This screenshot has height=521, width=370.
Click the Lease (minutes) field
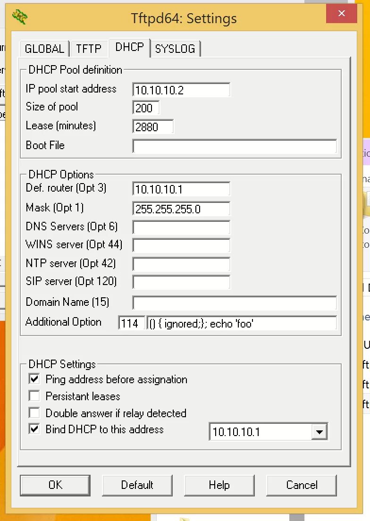point(153,126)
